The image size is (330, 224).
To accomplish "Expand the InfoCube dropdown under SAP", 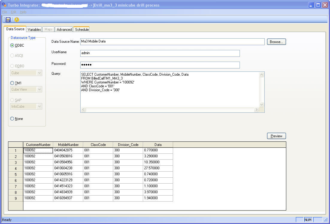I will [x=39, y=106].
